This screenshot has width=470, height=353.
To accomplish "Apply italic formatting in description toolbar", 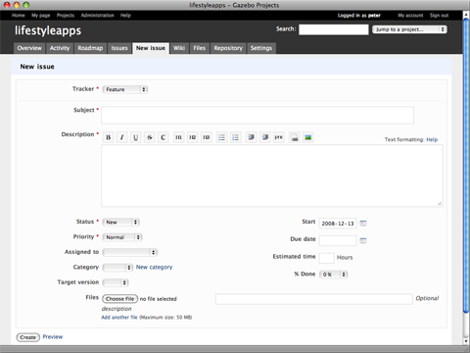I will (122, 137).
